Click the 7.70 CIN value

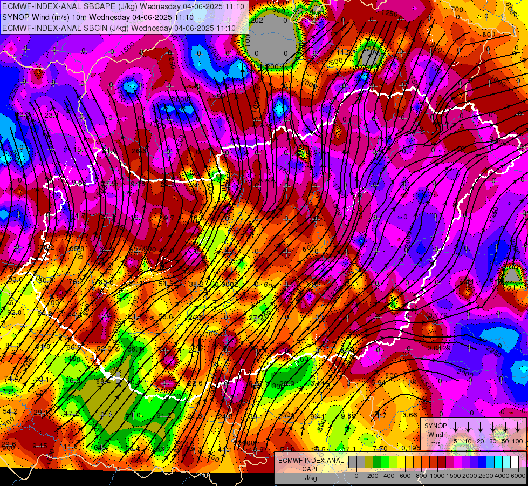pyautogui.click(x=380, y=449)
